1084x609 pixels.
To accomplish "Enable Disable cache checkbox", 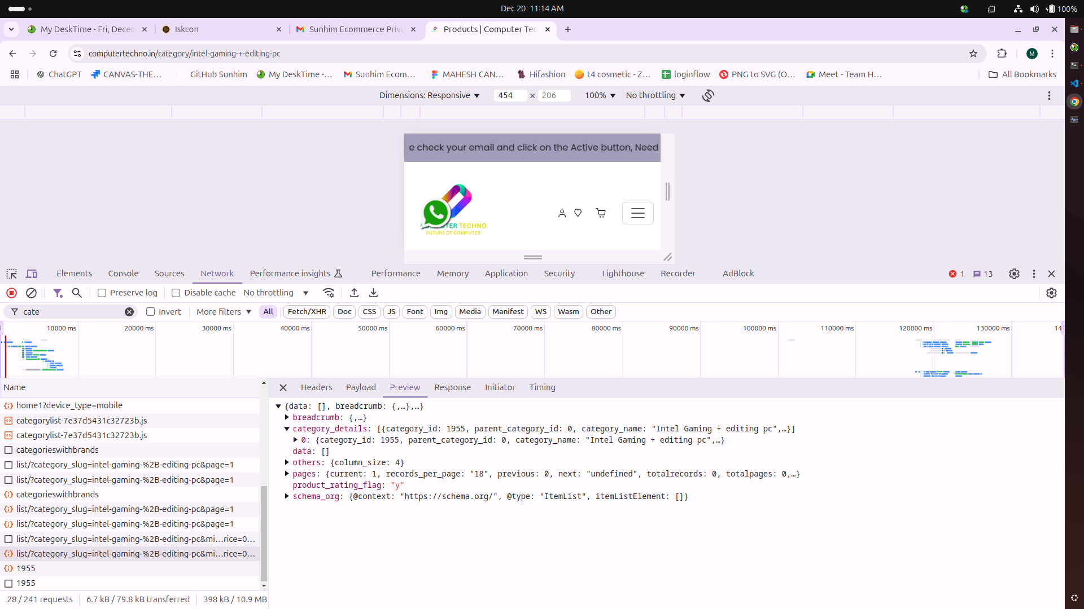I will tap(176, 293).
